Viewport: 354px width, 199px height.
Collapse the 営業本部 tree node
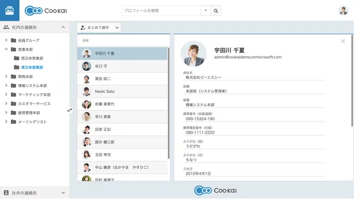[x=6, y=49]
